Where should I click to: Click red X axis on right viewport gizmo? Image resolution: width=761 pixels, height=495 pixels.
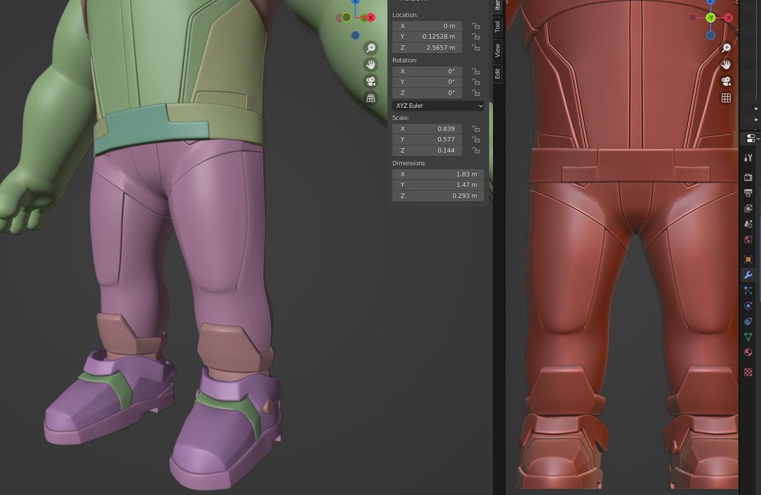point(728,18)
